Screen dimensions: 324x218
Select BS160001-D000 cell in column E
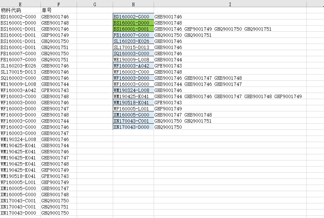pyautogui.click(x=20, y=23)
